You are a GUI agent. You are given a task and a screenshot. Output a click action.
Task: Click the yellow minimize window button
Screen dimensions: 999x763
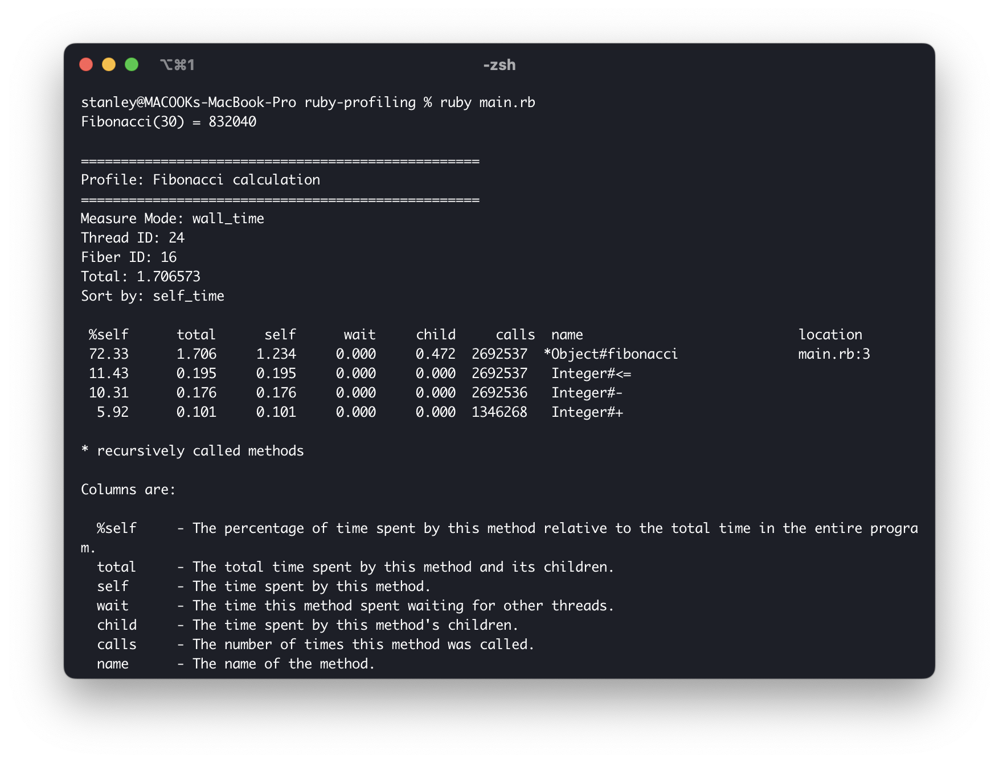point(109,64)
